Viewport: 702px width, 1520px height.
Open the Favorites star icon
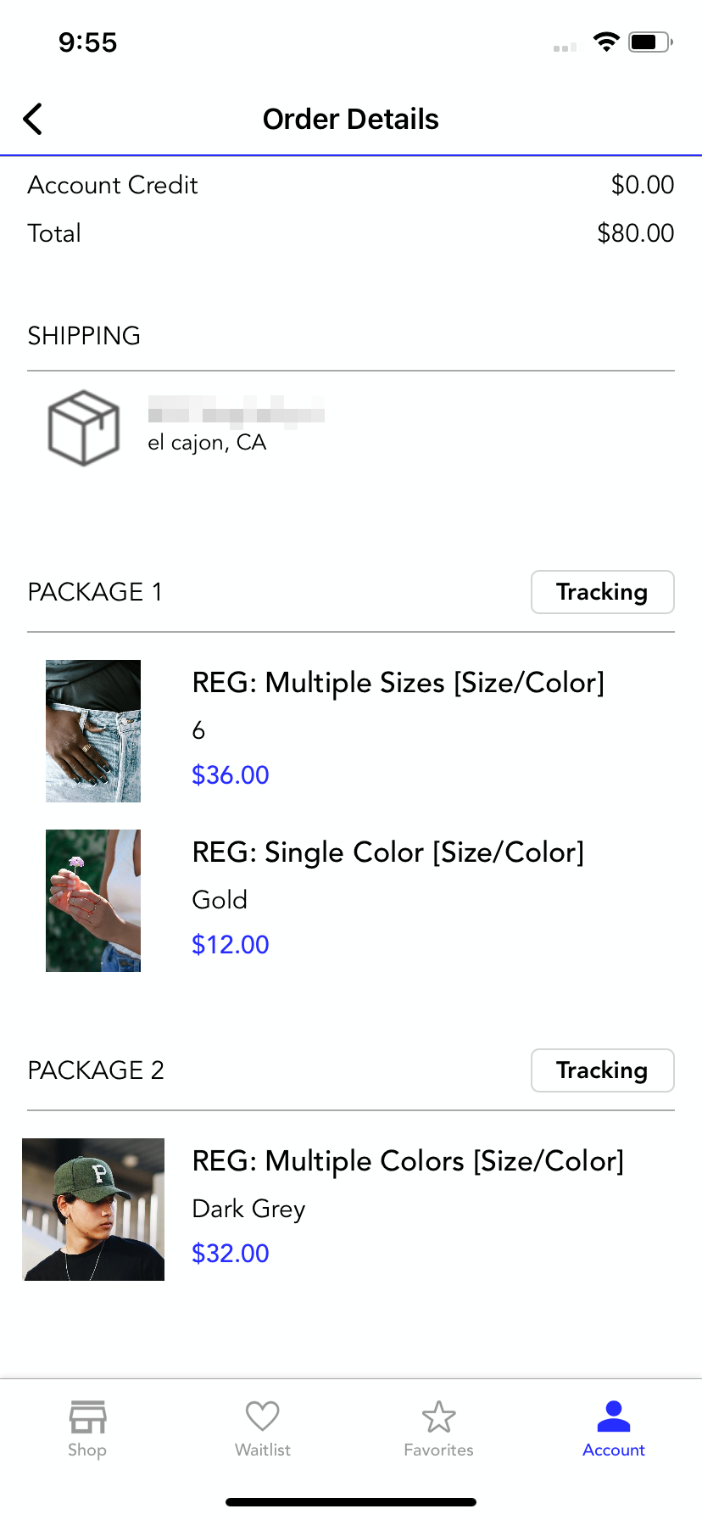(438, 1417)
